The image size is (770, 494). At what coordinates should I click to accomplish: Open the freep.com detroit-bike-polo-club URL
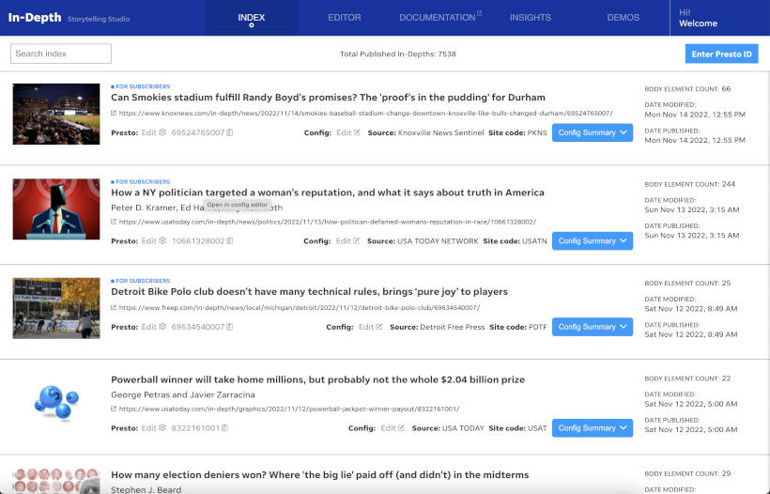300,308
